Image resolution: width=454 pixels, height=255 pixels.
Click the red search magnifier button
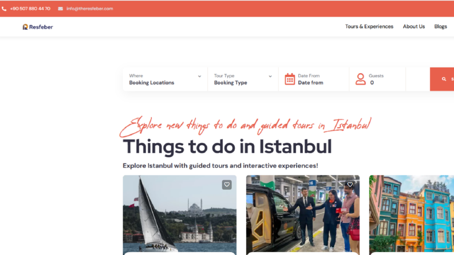click(442, 79)
